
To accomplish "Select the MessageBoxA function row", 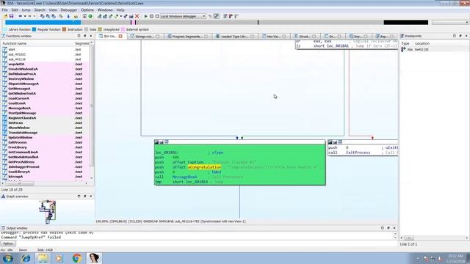I will pos(46,108).
